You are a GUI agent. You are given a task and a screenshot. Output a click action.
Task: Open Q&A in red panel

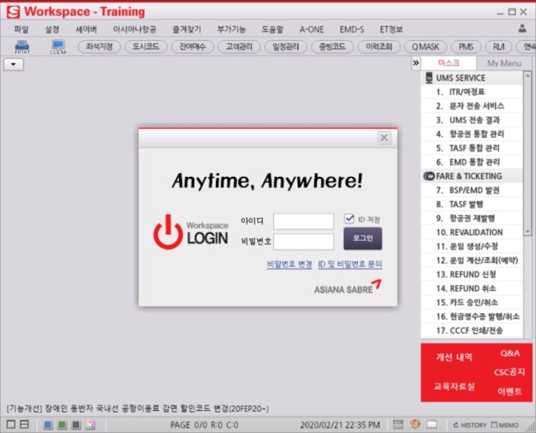coord(510,353)
